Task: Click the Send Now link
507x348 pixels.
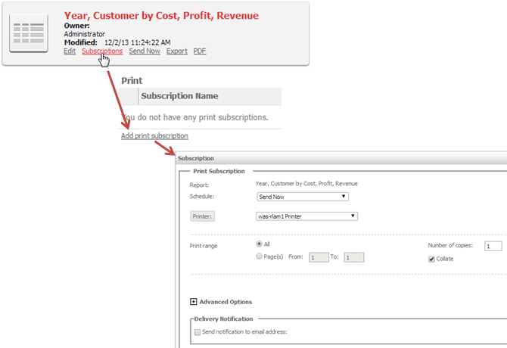Action: coord(145,51)
